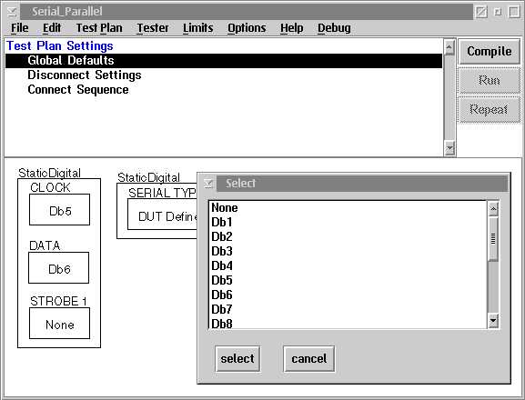Viewport: 525px width, 400px height.
Task: Click the Compile button
Action: click(x=490, y=52)
